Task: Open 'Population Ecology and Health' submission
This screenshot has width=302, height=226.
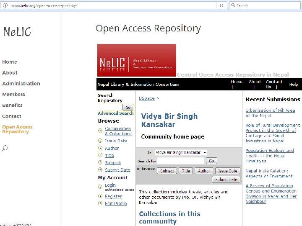Action: (x=269, y=156)
